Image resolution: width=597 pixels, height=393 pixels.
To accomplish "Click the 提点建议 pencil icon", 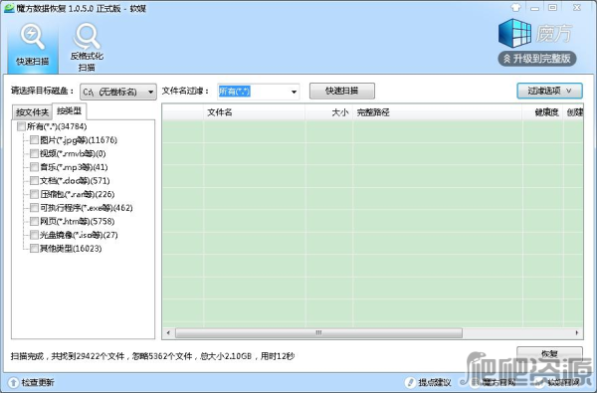I will coord(410,382).
